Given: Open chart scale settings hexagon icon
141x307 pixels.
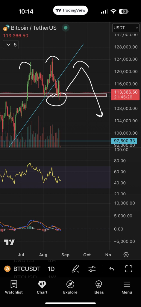Looking at the screenshot, I should pos(126,255).
